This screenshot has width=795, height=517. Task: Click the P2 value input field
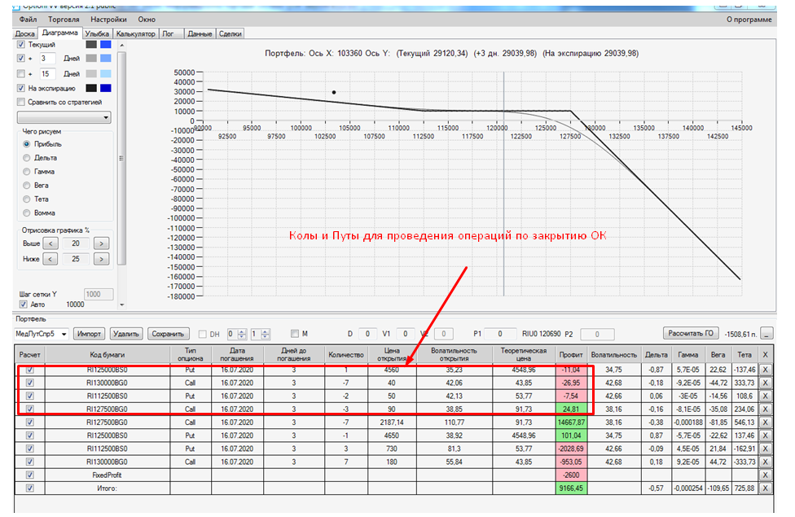(597, 334)
